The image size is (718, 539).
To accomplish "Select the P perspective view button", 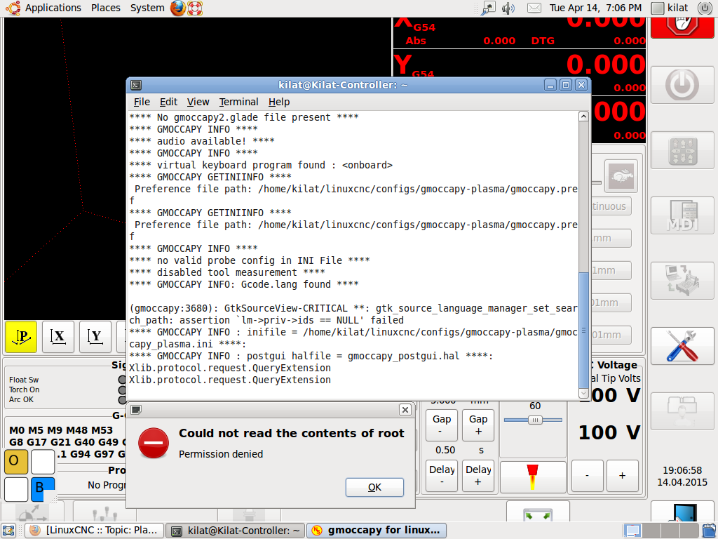I will [21, 337].
